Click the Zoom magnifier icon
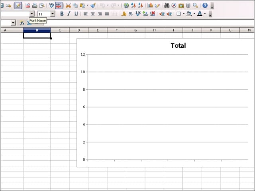This screenshot has width=255, height=191. [x=195, y=6]
